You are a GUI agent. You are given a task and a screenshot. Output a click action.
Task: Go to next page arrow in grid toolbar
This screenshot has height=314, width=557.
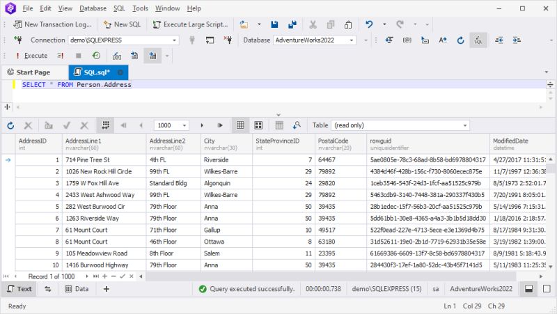coord(202,125)
